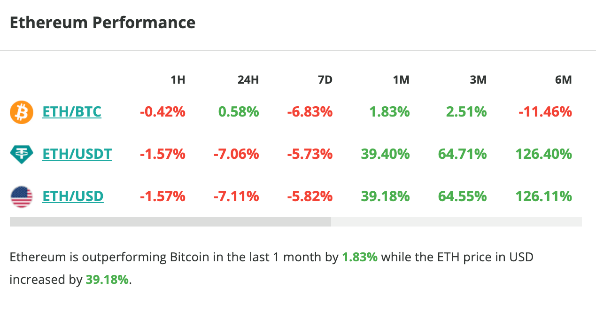Open the ETH/USDT pair link
Image resolution: width=596 pixels, height=313 pixels.
click(77, 154)
